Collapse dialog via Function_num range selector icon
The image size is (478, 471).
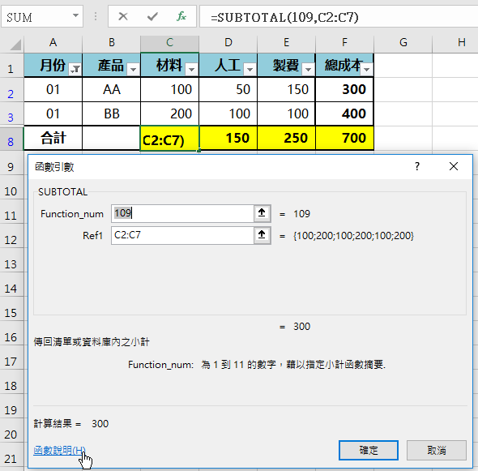tap(262, 213)
